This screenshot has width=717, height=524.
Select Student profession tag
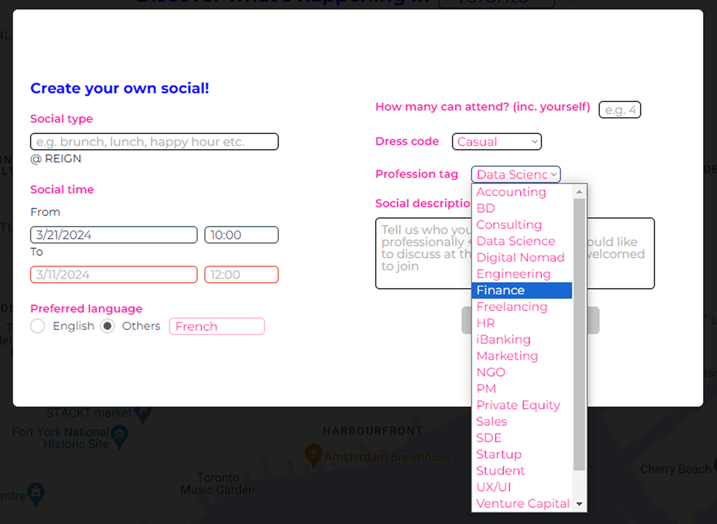click(x=522, y=470)
